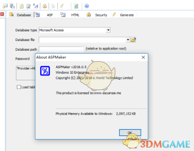
Task: Click the database table toolbar icon
Action: 5,6
